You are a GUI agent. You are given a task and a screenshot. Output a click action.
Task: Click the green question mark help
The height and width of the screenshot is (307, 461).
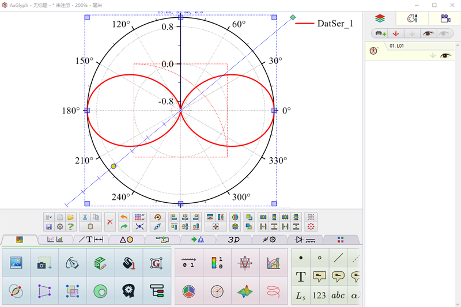point(70,226)
